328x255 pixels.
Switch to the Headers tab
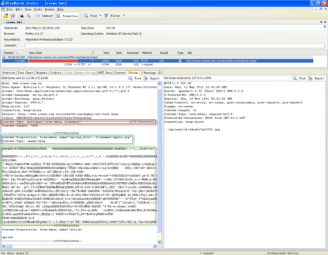click(x=42, y=73)
